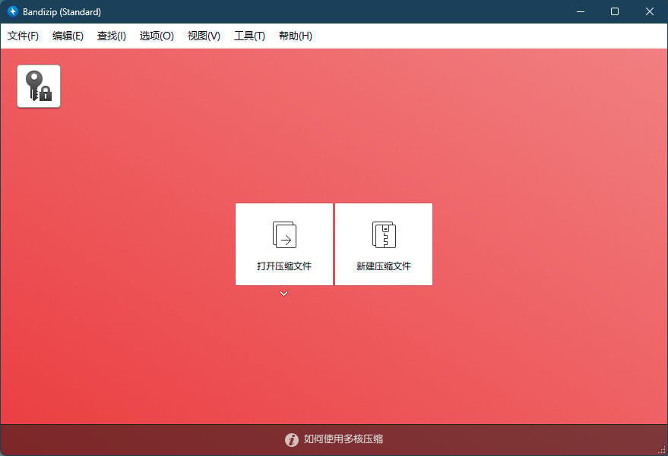Click the 打开压缩文件 text label
The height and width of the screenshot is (456, 668).
(x=284, y=266)
